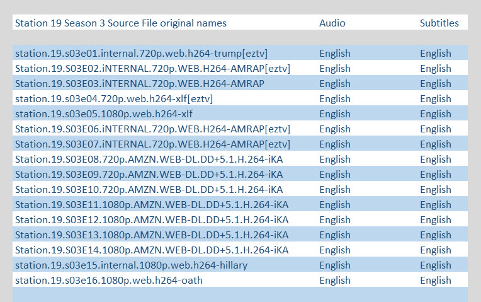Click the Audio 'English' cell for S03E02

pos(335,69)
